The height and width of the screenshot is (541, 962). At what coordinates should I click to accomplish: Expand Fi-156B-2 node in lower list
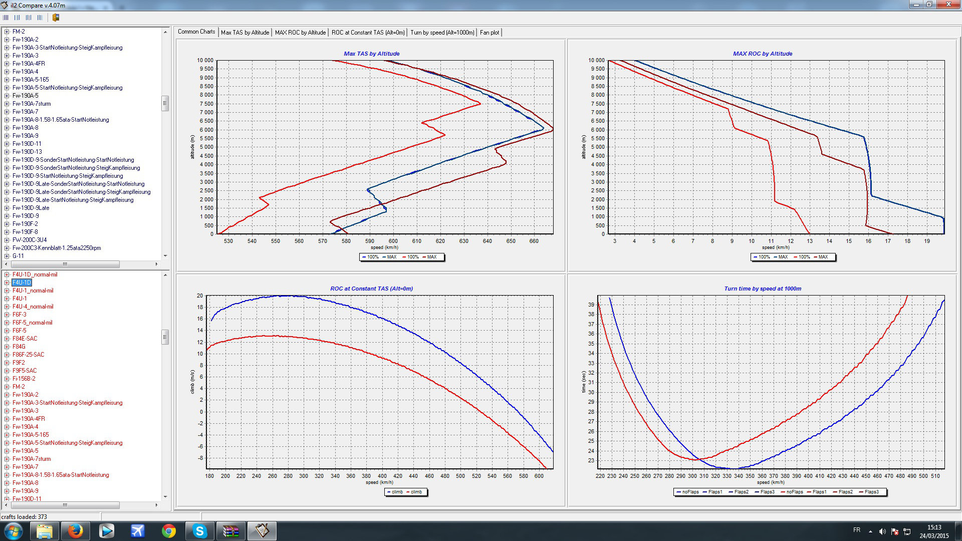[7, 379]
